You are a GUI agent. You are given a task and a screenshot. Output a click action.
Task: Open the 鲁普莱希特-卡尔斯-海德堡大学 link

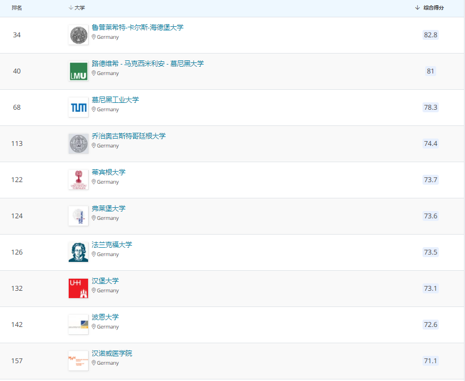point(137,27)
